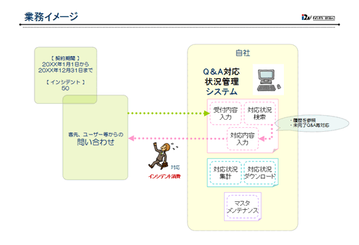The height and width of the screenshot is (245, 359).
Task: Click the 履歴を参照 speech bubble
Action: 312,123
